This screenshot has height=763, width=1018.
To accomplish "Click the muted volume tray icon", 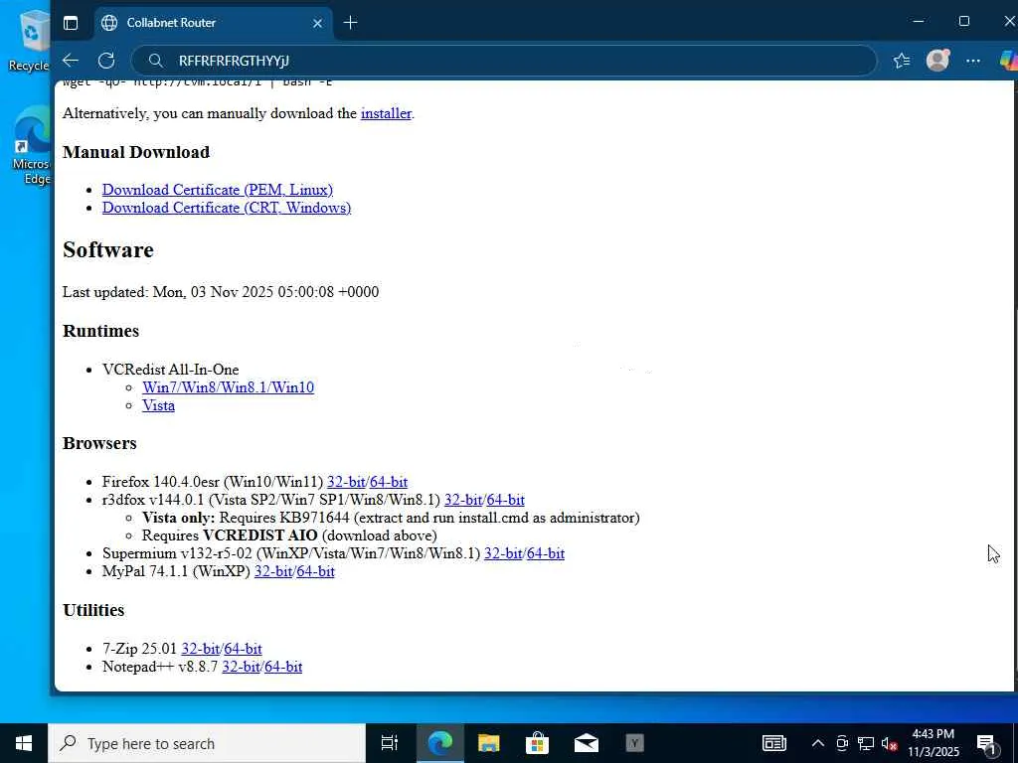I will (x=890, y=743).
